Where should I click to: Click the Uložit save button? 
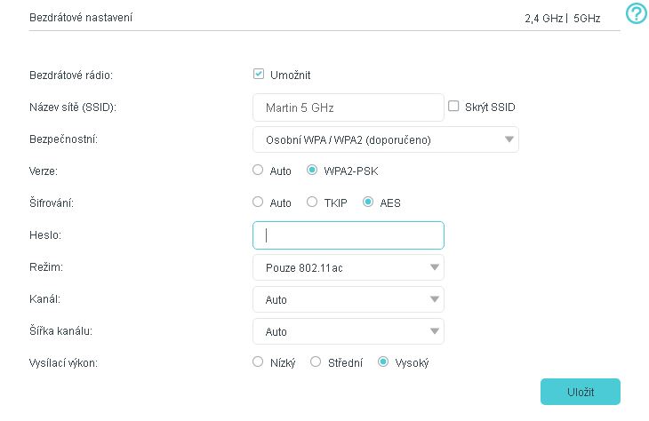(580, 392)
